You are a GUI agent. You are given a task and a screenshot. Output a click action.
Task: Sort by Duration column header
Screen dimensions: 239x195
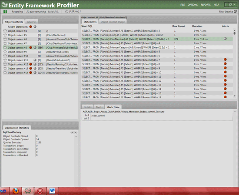click(197, 26)
